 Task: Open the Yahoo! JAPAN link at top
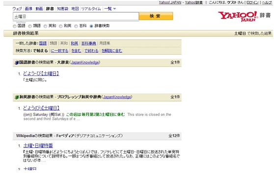click(170, 2)
